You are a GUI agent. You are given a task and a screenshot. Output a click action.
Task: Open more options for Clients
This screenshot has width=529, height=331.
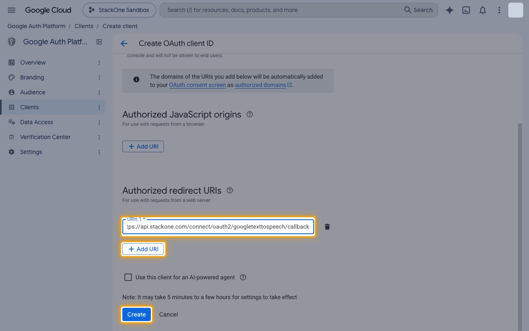click(x=99, y=107)
